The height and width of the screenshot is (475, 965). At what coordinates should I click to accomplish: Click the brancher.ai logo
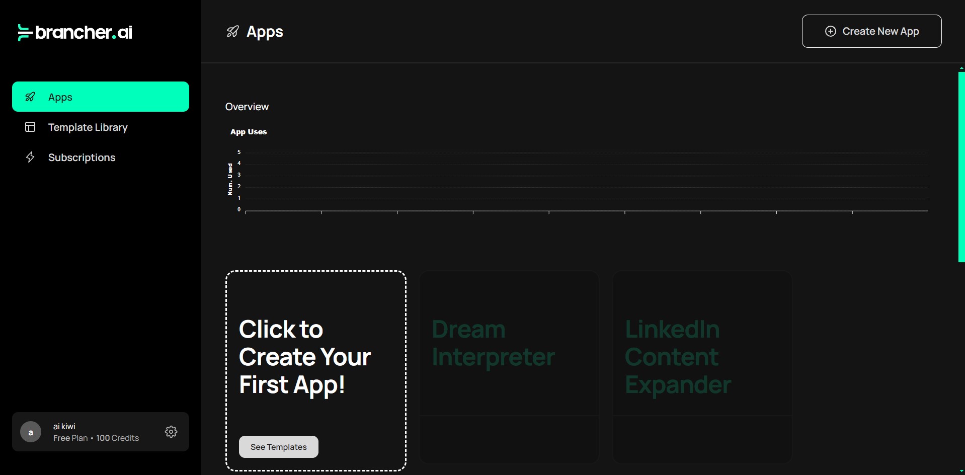[75, 32]
